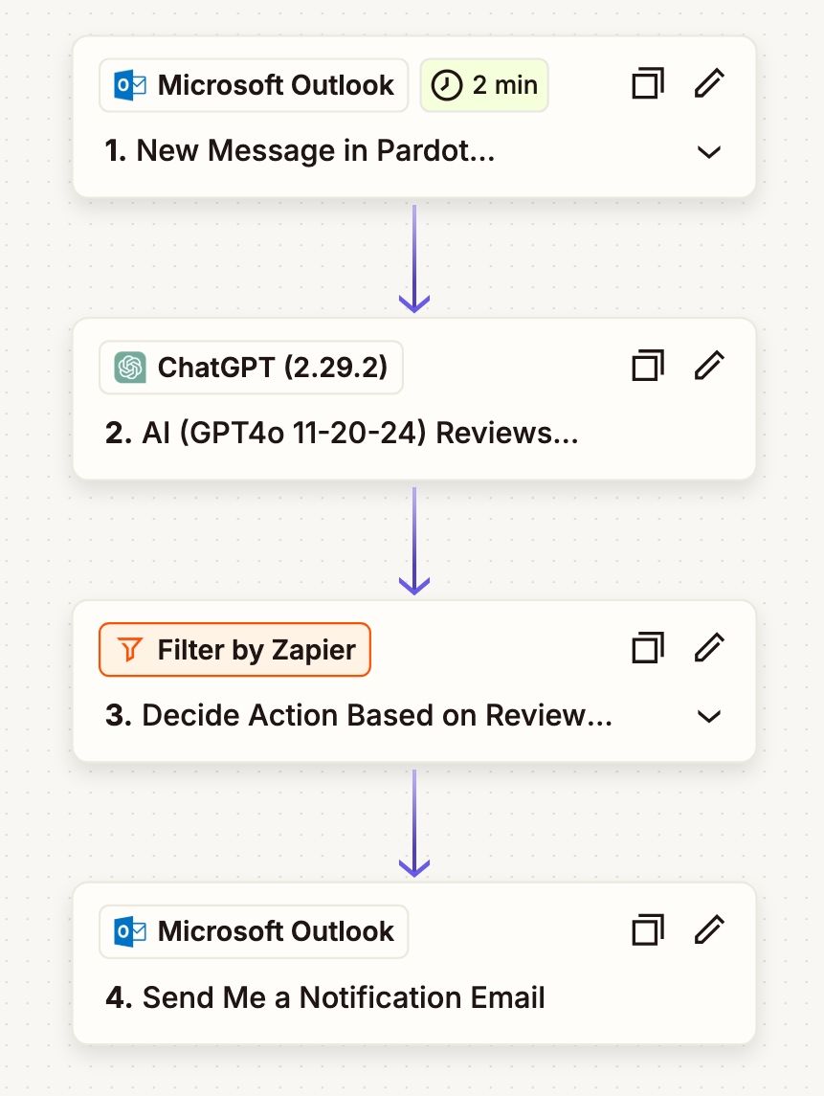Click the 2 min polling interval badge
This screenshot has width=824, height=1096.
click(484, 85)
